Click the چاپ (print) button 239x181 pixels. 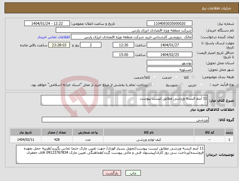point(133,173)
